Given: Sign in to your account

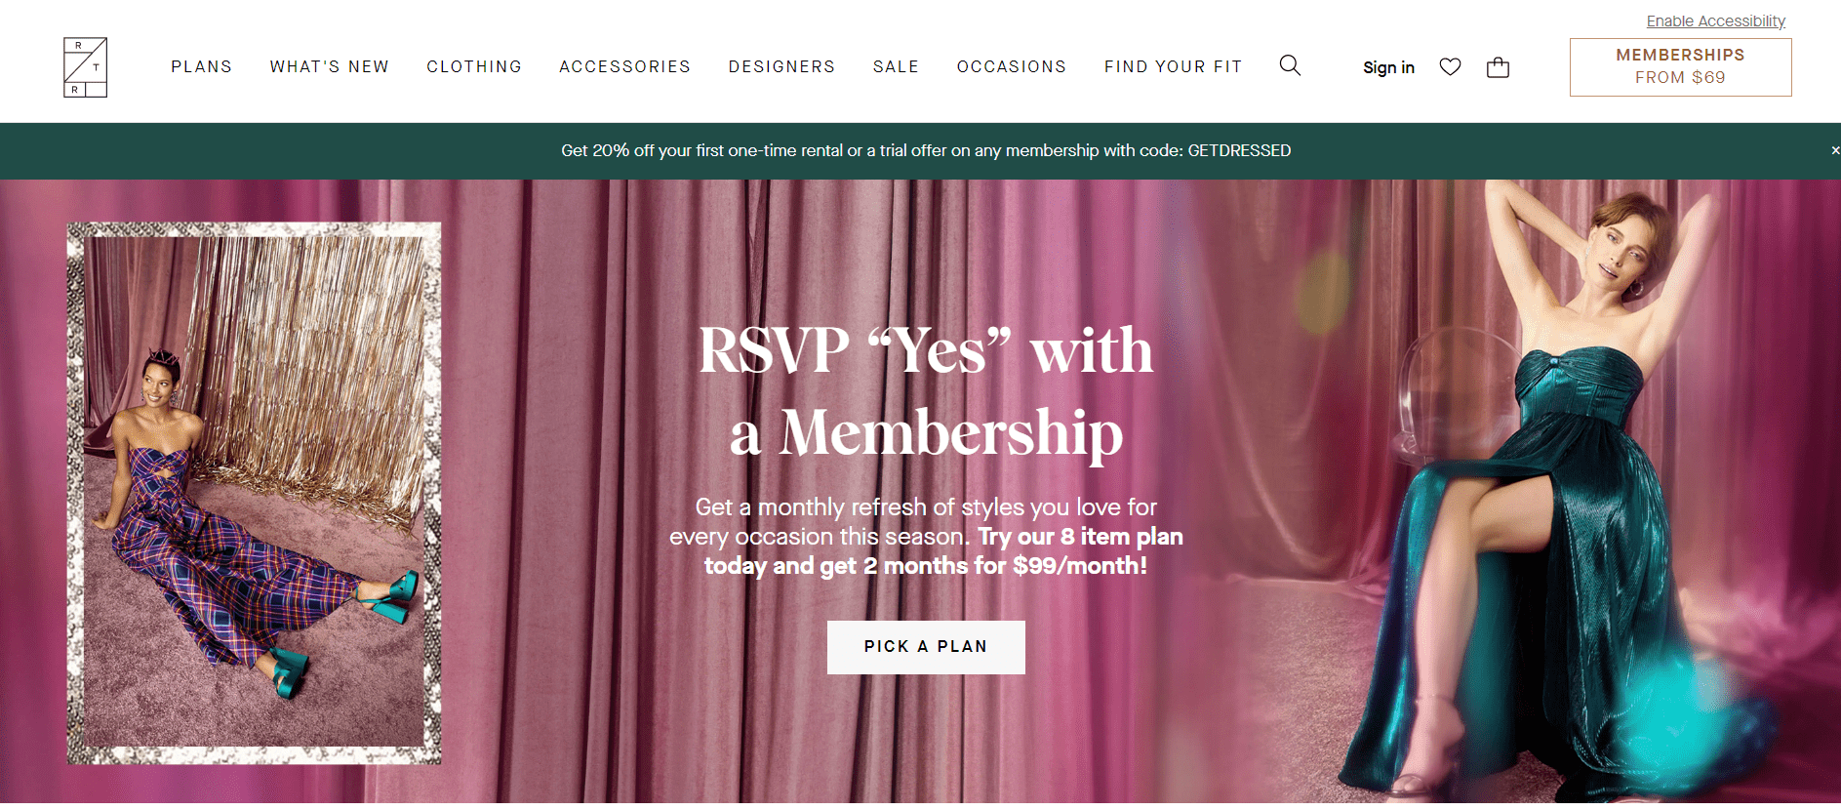Looking at the screenshot, I should [x=1388, y=67].
